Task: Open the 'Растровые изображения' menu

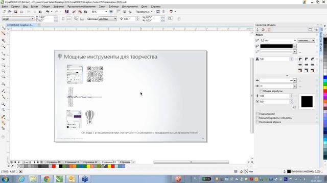Action: click(x=81, y=7)
